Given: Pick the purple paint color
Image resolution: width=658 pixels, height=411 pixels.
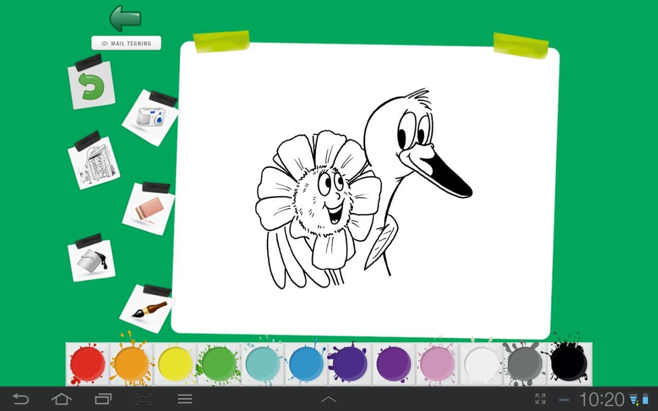Looking at the screenshot, I should (x=393, y=364).
